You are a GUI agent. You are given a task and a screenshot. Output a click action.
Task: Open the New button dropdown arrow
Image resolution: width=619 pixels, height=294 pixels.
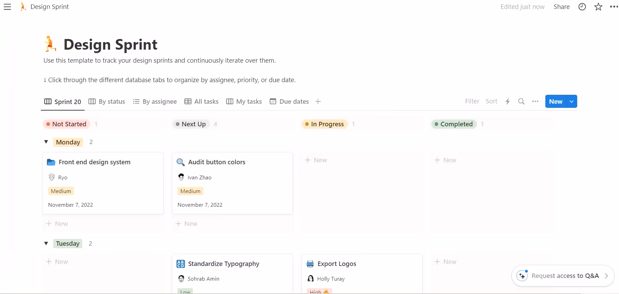(571, 101)
